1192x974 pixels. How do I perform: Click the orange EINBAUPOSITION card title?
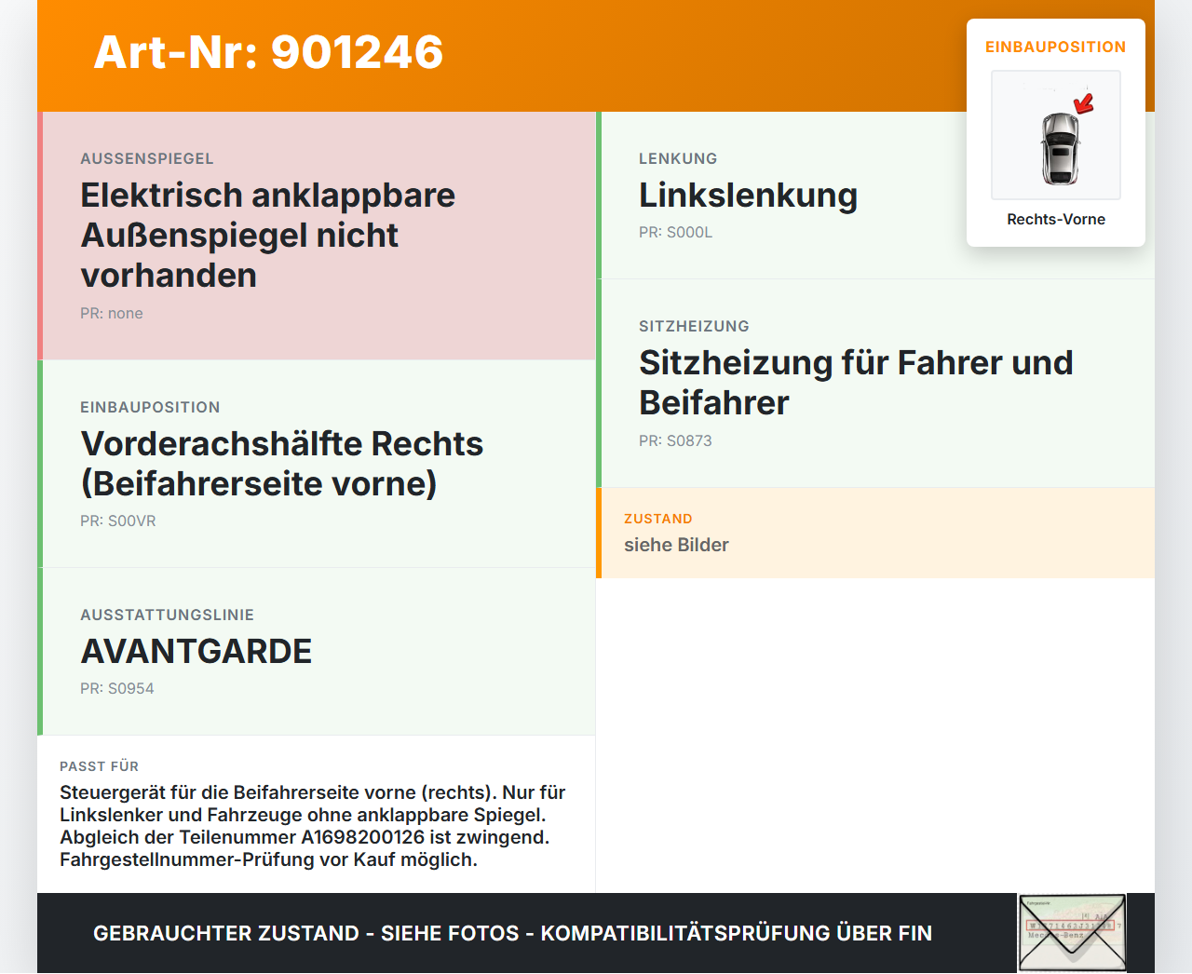[x=1056, y=47]
